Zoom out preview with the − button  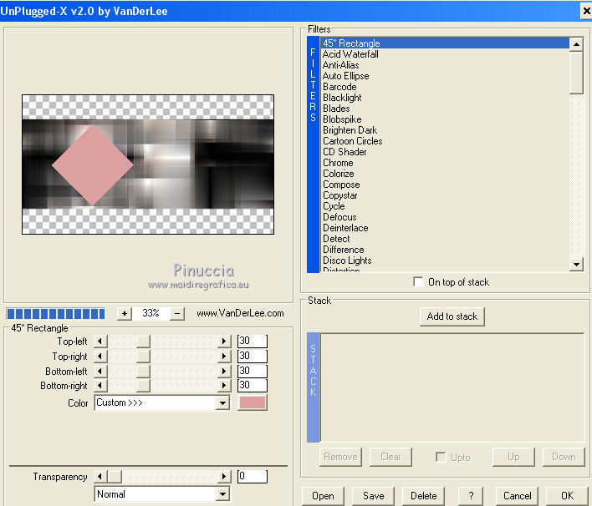coord(177,313)
